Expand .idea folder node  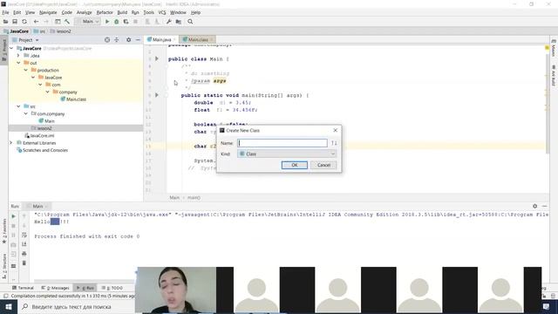pyautogui.click(x=18, y=56)
